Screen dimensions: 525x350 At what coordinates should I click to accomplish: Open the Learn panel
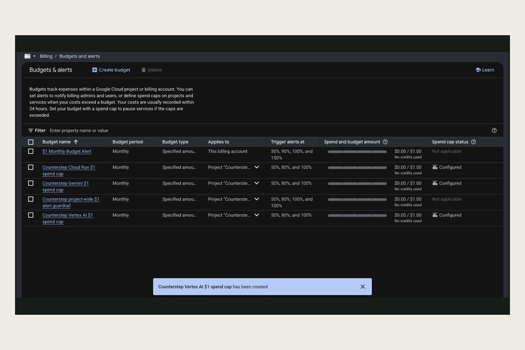(x=485, y=70)
